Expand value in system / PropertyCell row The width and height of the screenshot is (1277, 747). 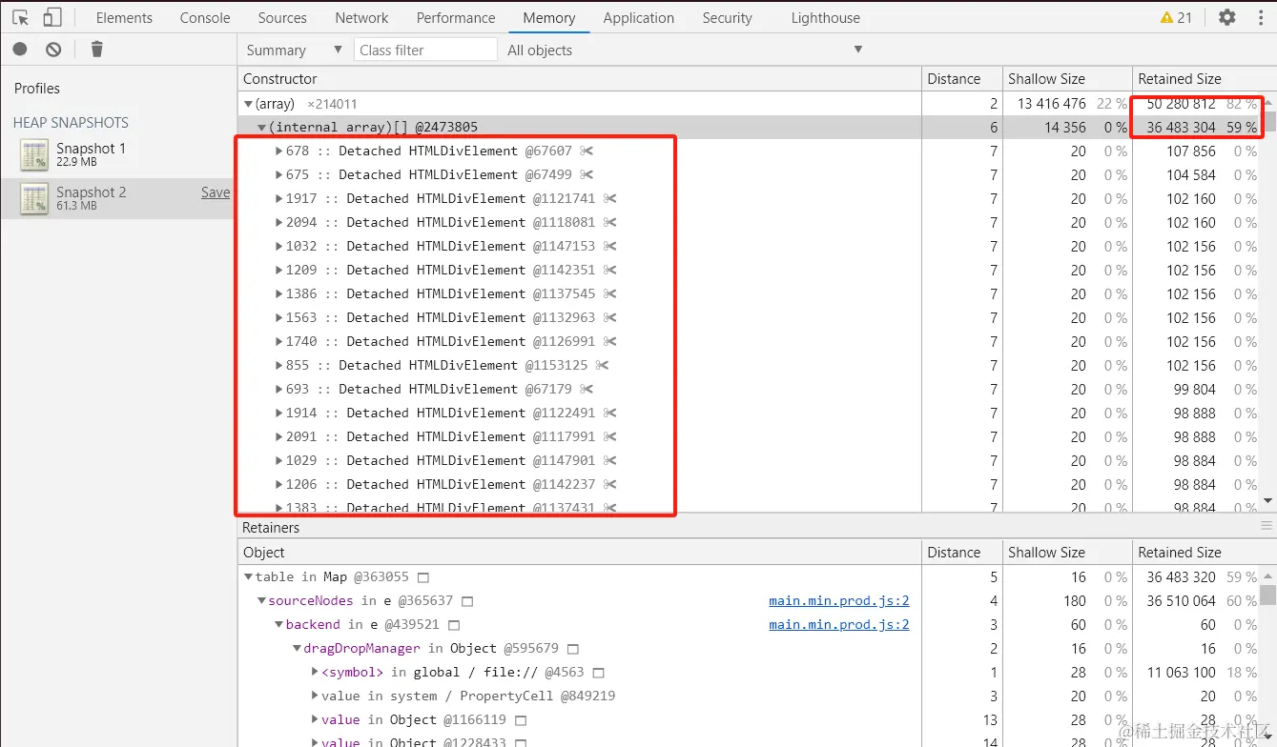(x=315, y=697)
